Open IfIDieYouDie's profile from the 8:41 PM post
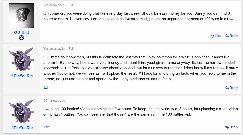The image size is (243, 135). coord(21,76)
